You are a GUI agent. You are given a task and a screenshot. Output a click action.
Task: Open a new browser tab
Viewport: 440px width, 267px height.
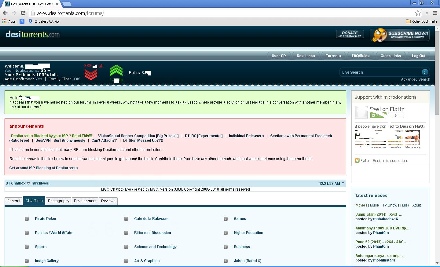[67, 4]
